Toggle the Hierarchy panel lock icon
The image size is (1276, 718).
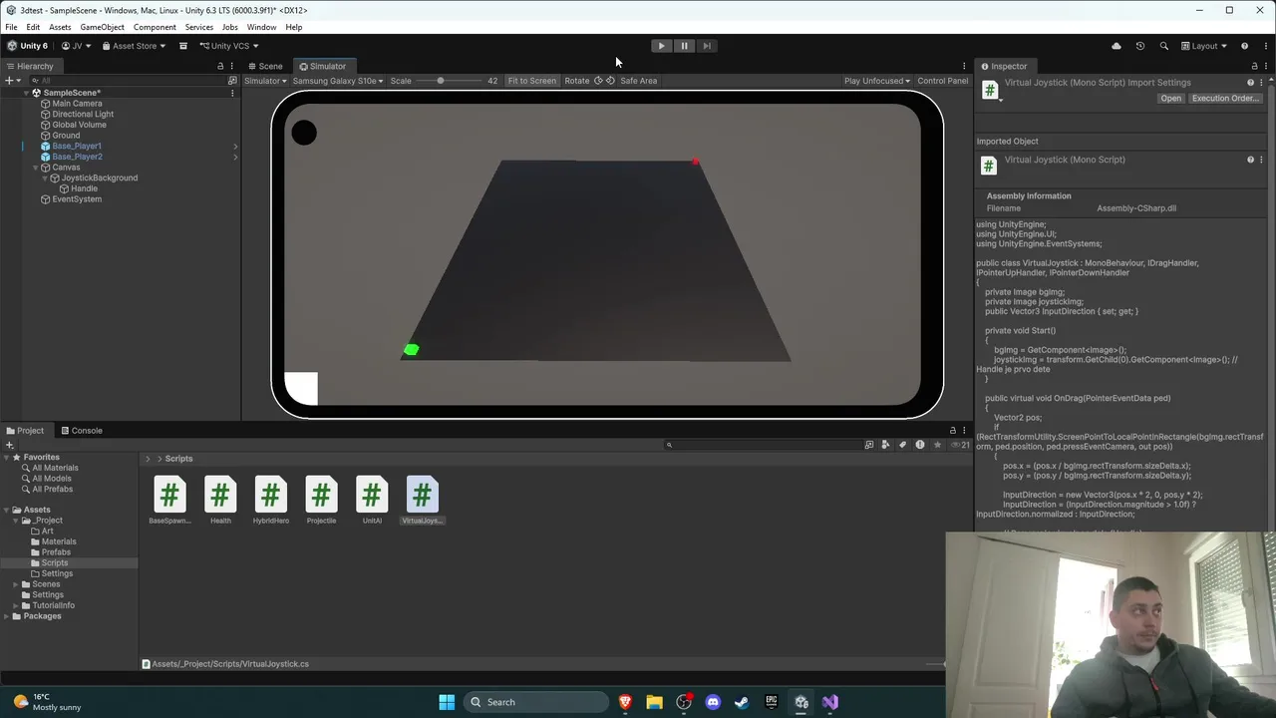click(x=220, y=67)
